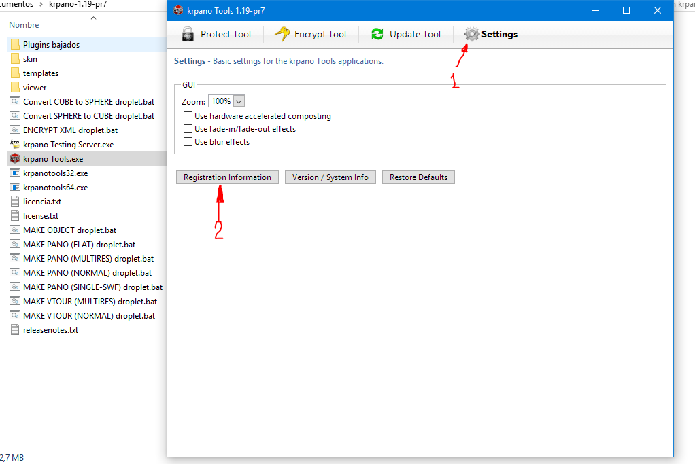This screenshot has height=464, width=695.
Task: Open Version / System Info
Action: (330, 177)
